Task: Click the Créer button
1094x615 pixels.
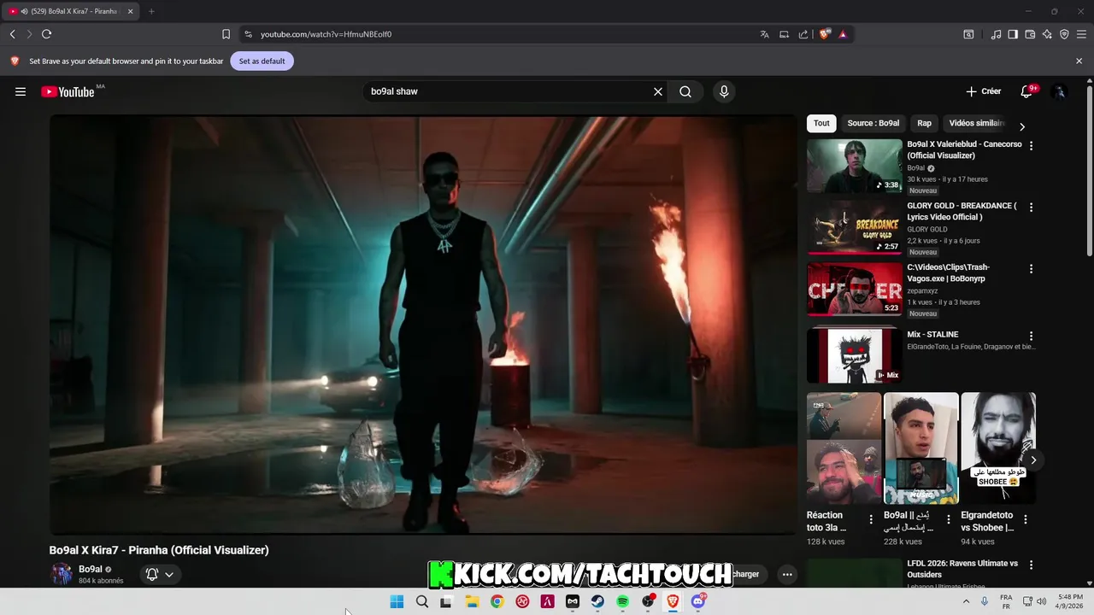Action: (x=984, y=91)
